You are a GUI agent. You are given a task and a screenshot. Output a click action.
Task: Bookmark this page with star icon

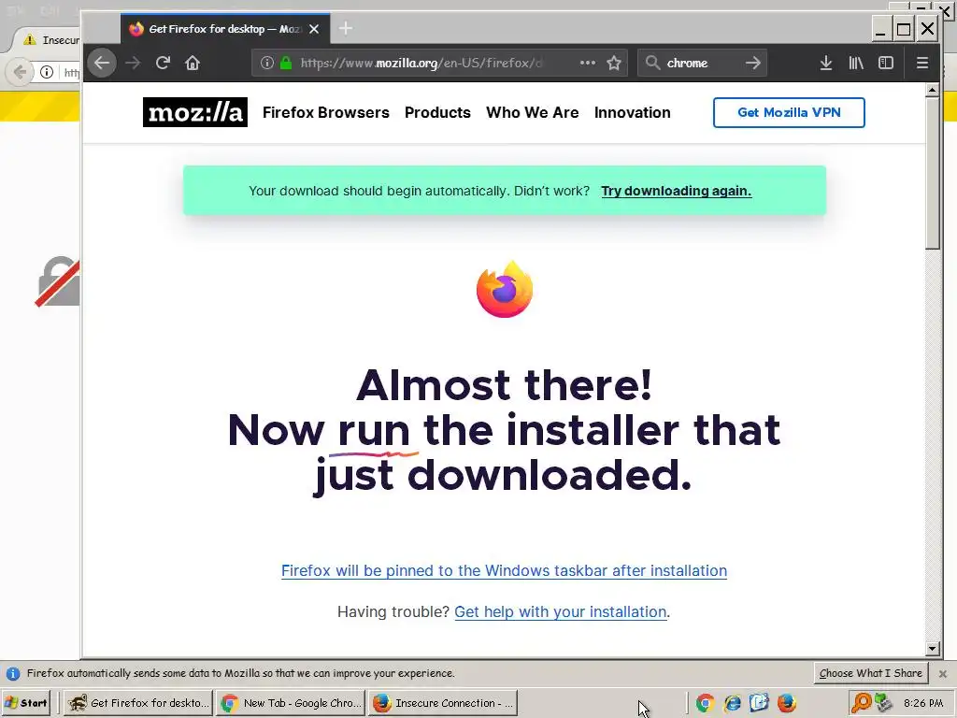pyautogui.click(x=614, y=63)
